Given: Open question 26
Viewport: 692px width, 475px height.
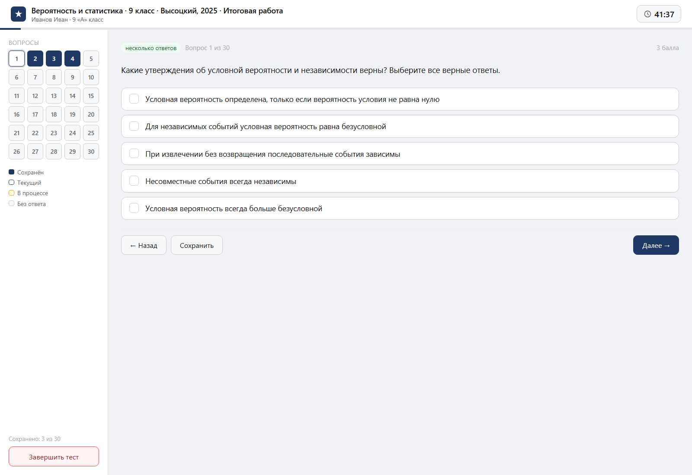Looking at the screenshot, I should pyautogui.click(x=16, y=152).
